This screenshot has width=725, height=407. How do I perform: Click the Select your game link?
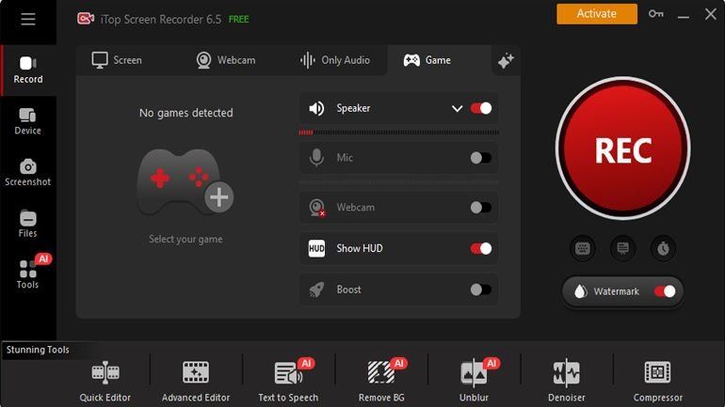185,239
